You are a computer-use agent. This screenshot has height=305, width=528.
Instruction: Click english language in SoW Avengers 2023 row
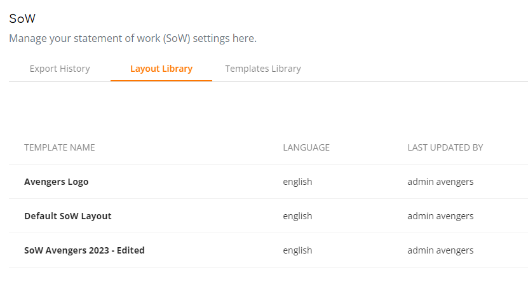click(297, 250)
